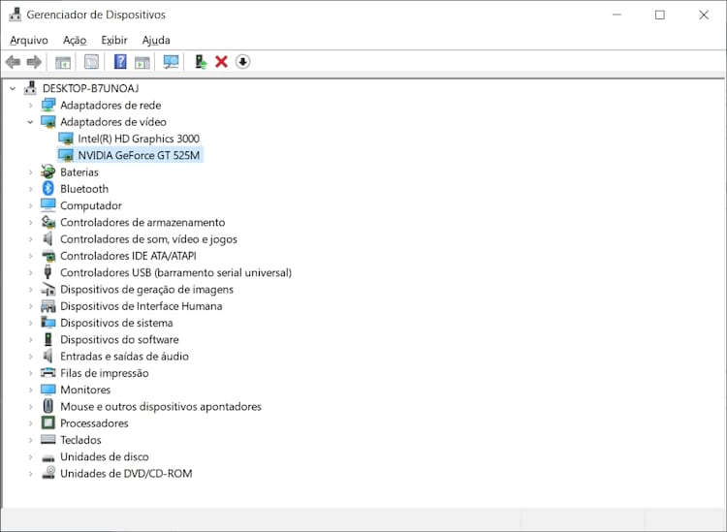Viewport: 727px width, 532px height.
Task: Click the Baterias category icon
Action: tap(47, 172)
